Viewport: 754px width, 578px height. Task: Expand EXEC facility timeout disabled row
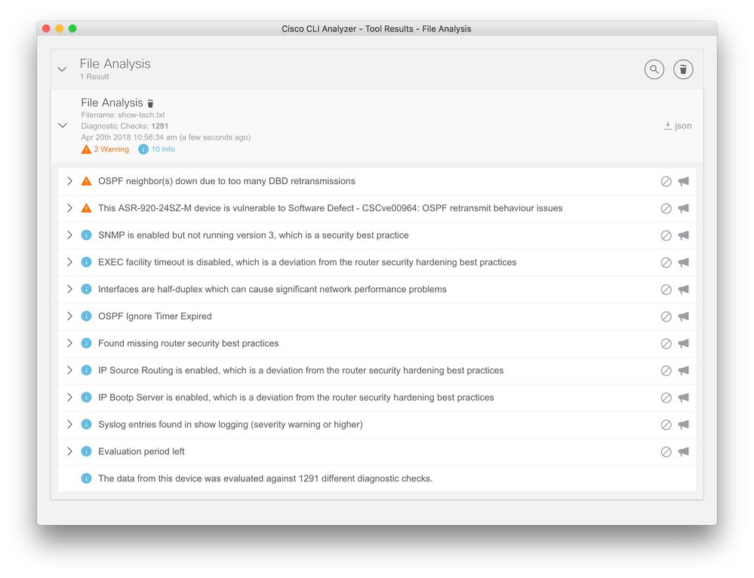(x=69, y=262)
